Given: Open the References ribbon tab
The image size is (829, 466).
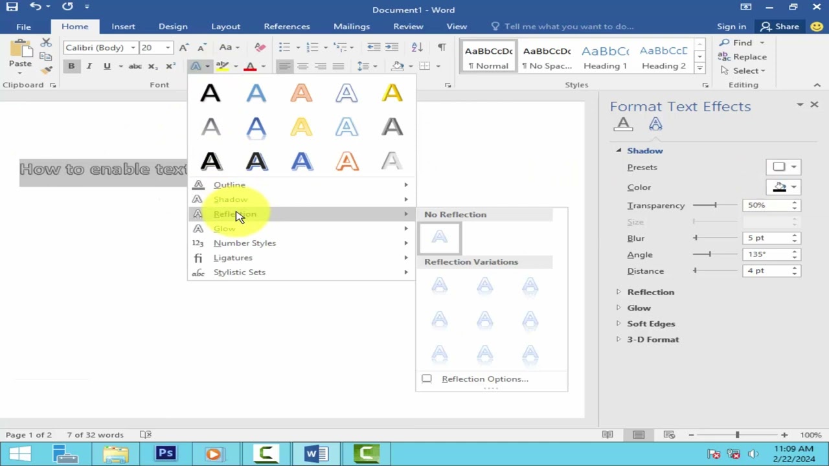Looking at the screenshot, I should pos(287,27).
